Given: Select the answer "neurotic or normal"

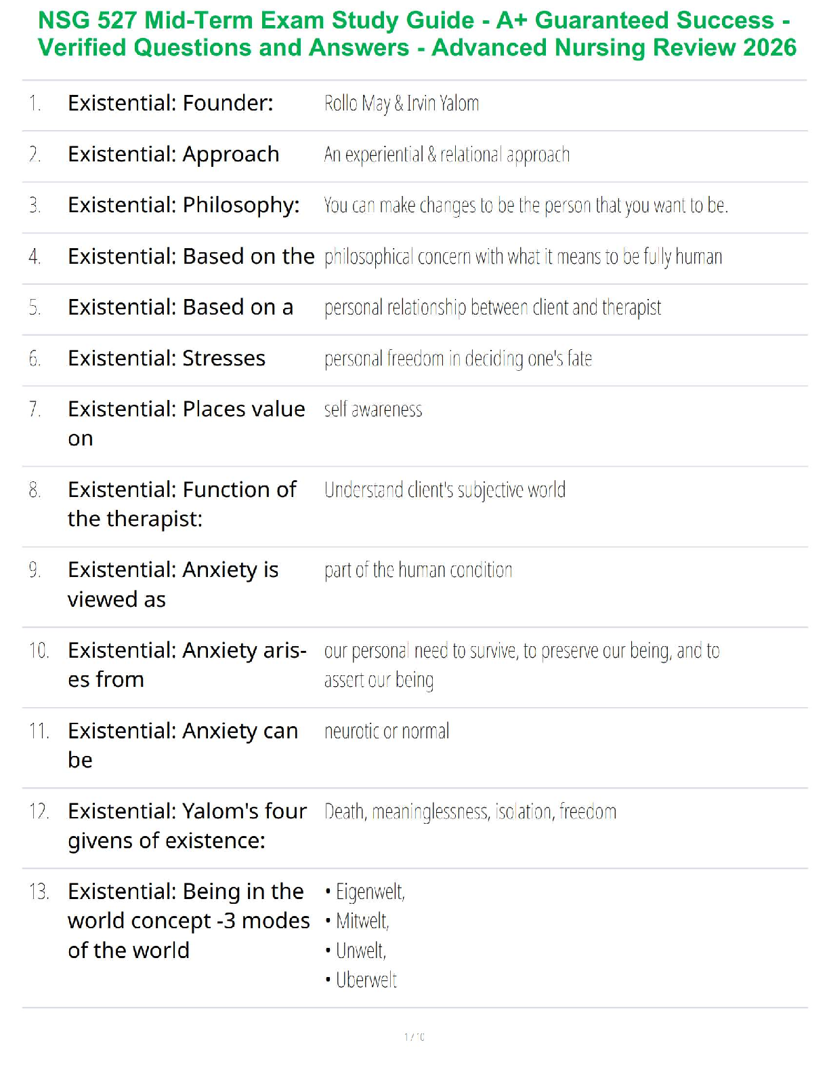Looking at the screenshot, I should pos(387,731).
